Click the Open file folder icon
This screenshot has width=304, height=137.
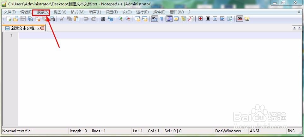pyautogui.click(x=16, y=19)
